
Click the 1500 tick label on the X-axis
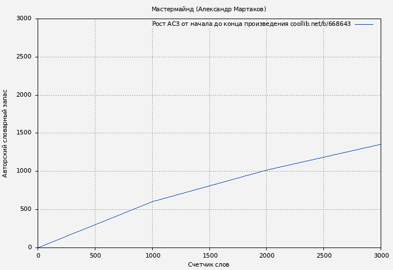click(209, 255)
